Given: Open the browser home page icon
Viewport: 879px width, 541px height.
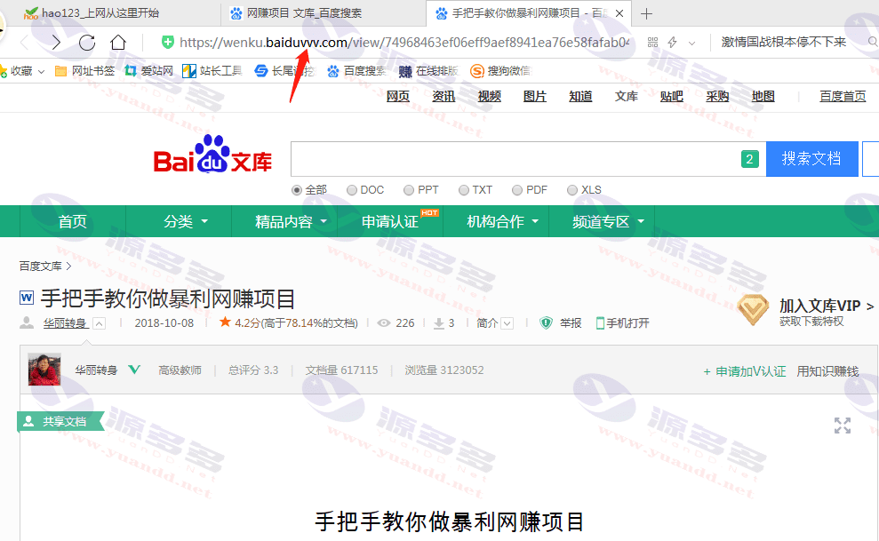Looking at the screenshot, I should pyautogui.click(x=117, y=42).
